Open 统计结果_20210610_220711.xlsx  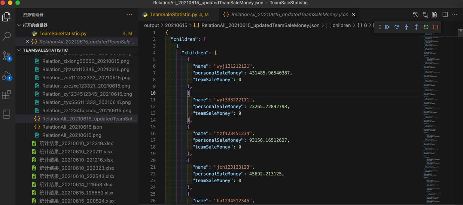77,152
